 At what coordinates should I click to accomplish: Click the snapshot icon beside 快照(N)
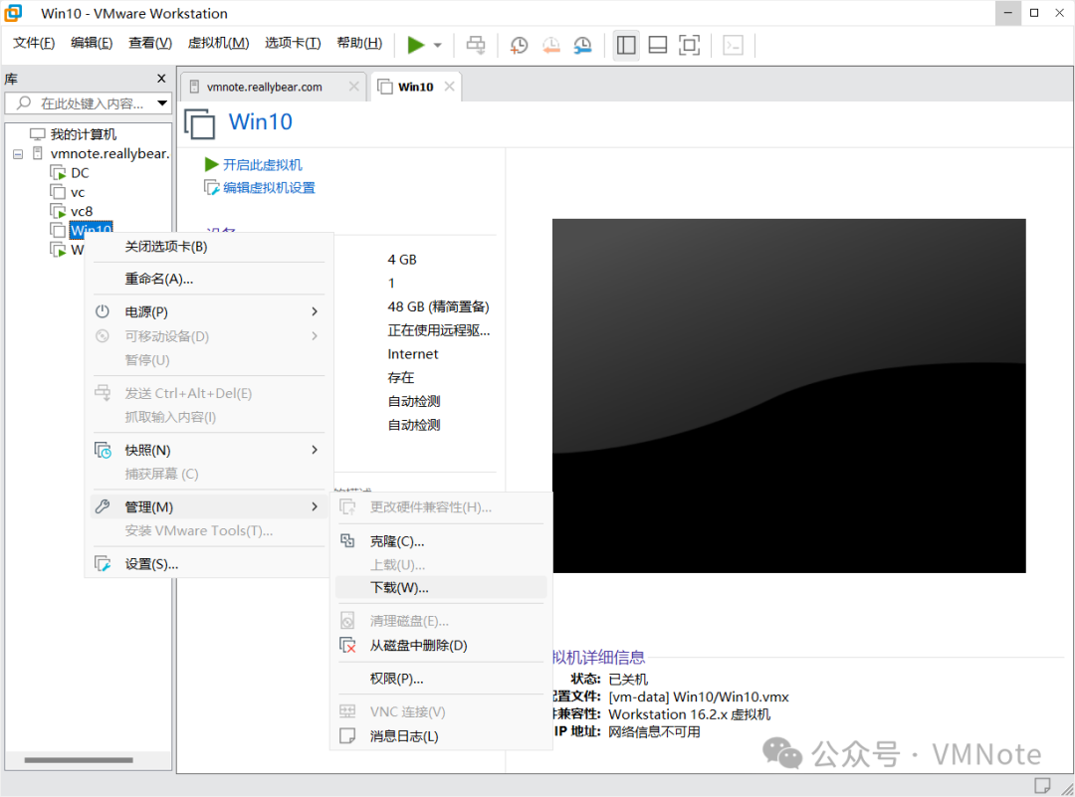point(103,450)
